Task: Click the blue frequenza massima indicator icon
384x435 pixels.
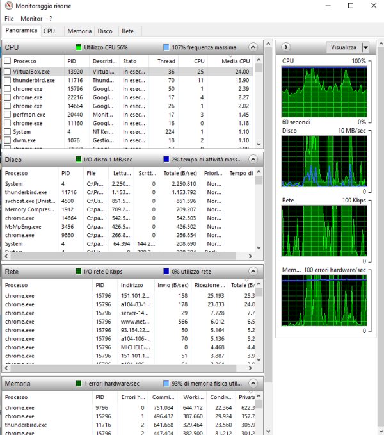Action: point(166,47)
